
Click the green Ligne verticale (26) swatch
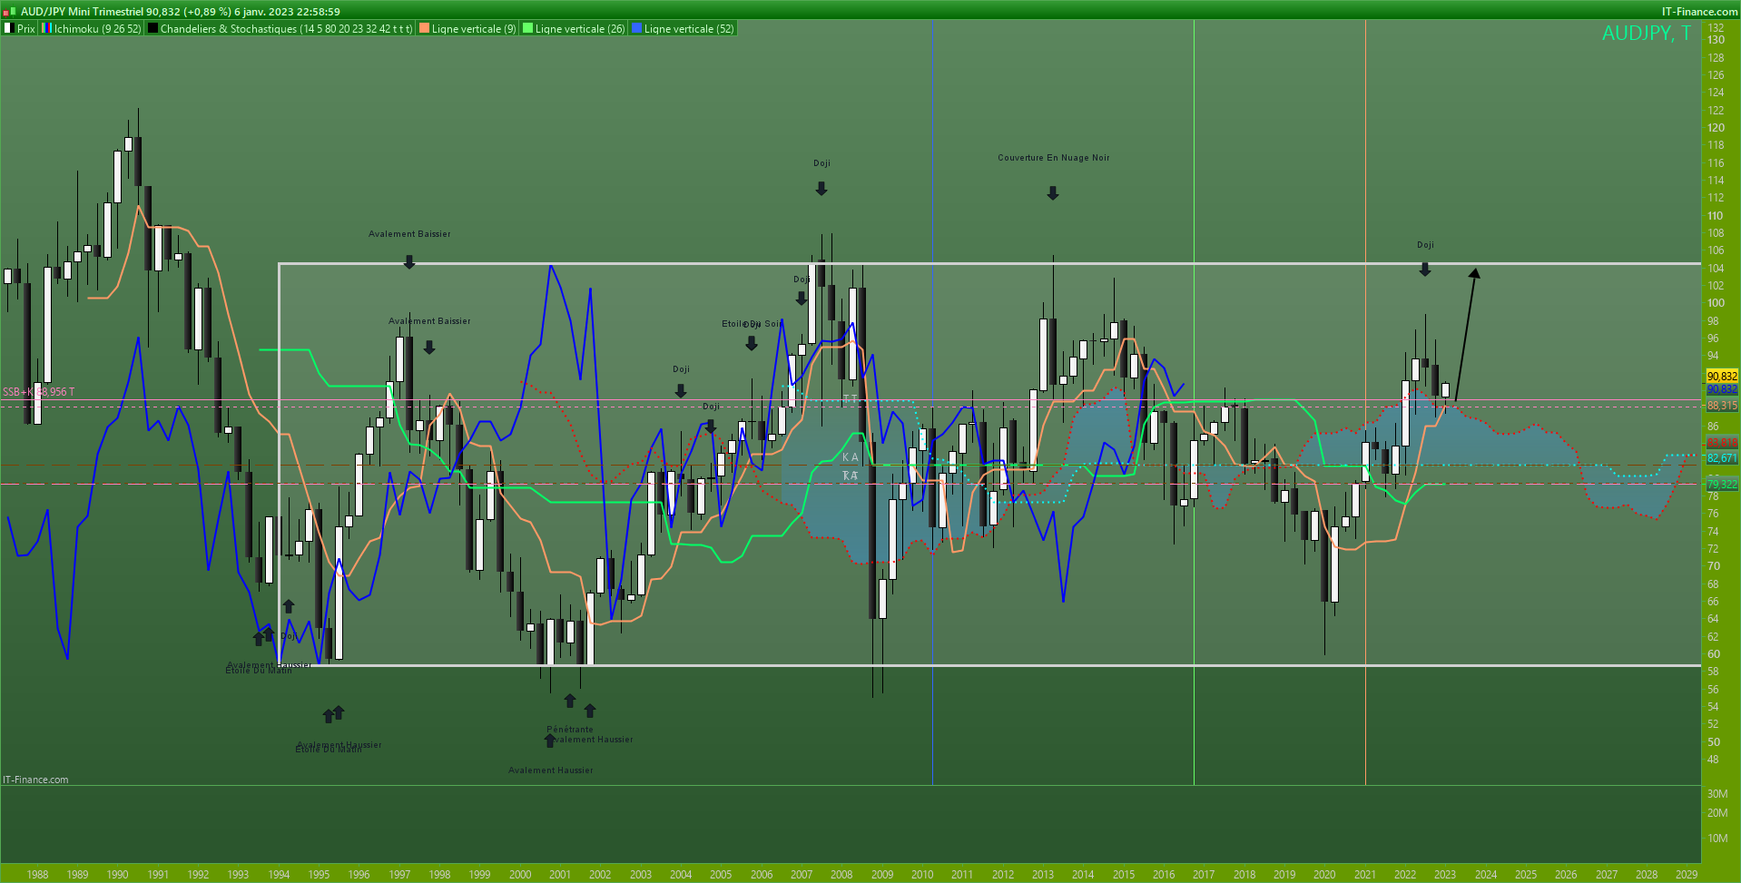[528, 29]
